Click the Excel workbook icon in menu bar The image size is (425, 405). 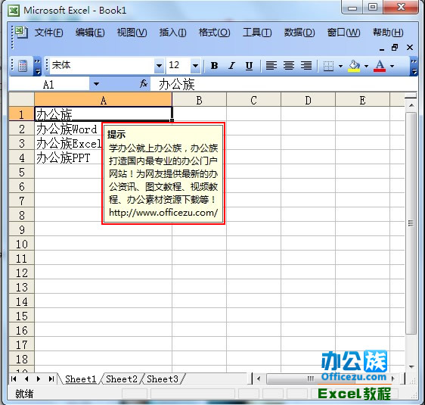pyautogui.click(x=21, y=32)
